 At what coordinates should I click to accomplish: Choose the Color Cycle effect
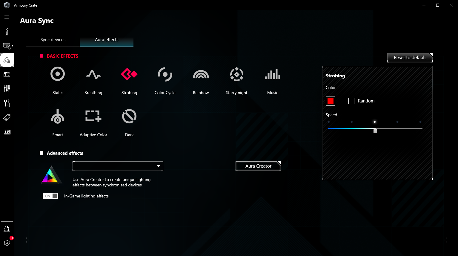click(x=165, y=81)
